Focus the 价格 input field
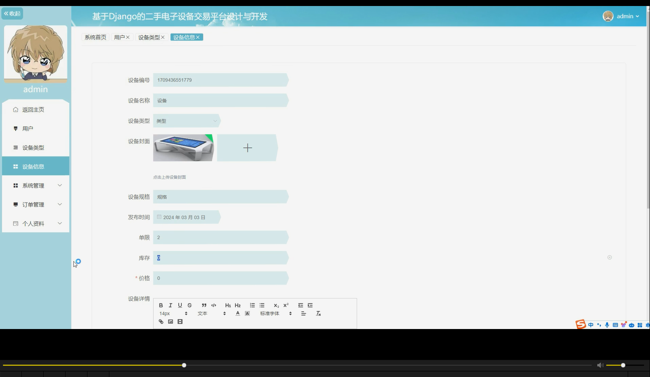 pos(221,278)
